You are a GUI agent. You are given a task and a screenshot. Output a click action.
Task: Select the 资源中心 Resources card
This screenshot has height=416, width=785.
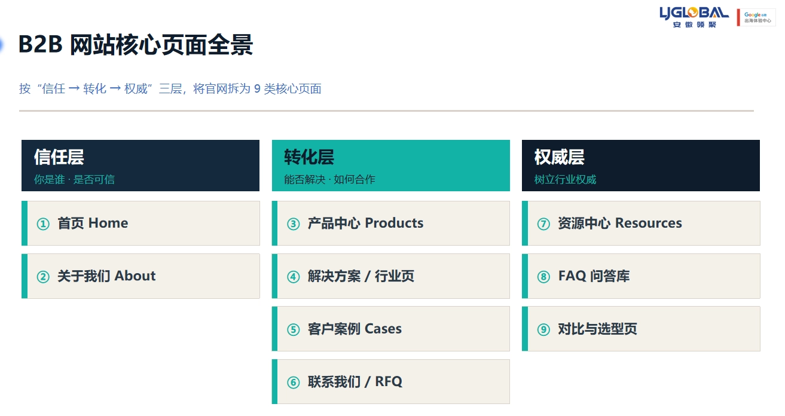[641, 223]
